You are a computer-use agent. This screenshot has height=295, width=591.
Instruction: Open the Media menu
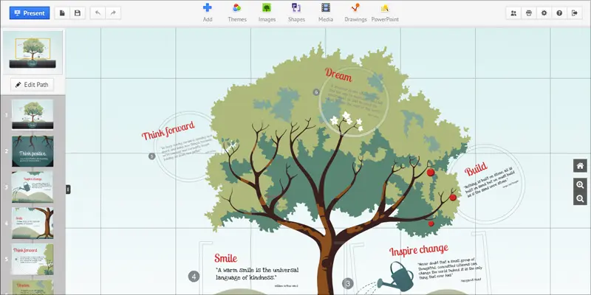coord(326,13)
